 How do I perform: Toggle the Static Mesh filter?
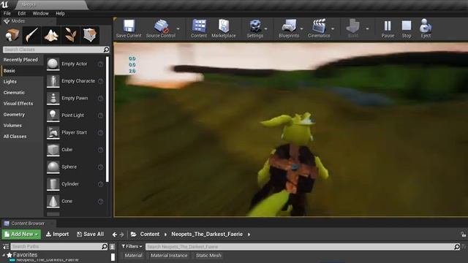pos(208,256)
